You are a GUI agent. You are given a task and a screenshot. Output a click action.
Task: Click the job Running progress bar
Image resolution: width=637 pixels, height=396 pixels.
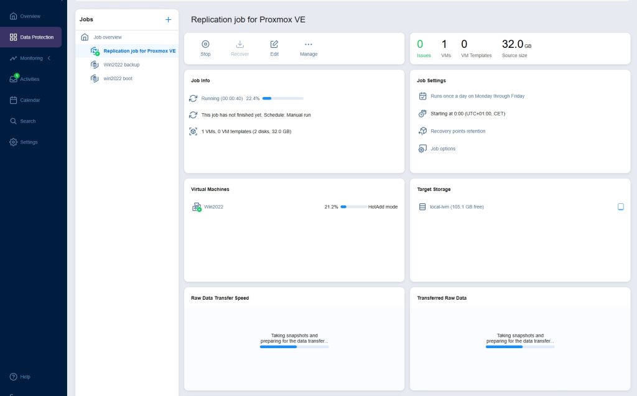[282, 98]
